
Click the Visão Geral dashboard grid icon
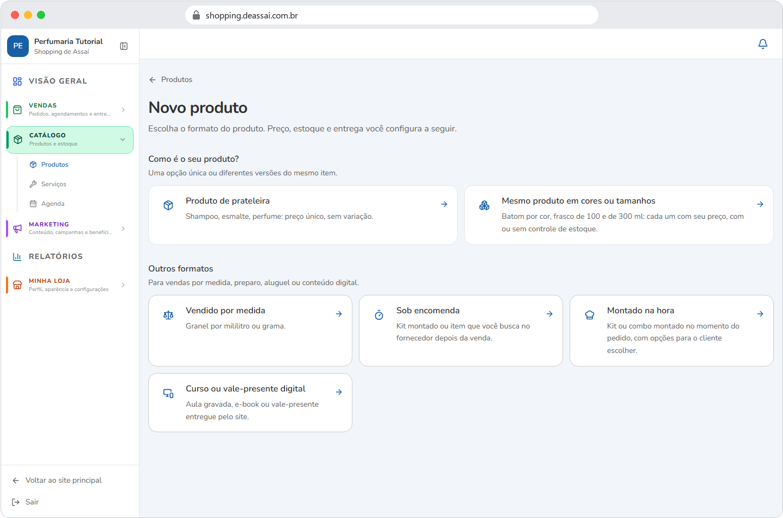coord(17,81)
